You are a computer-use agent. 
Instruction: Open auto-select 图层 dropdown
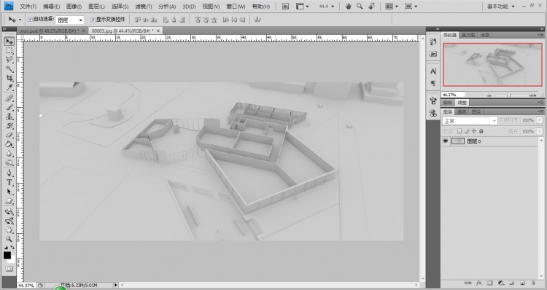pyautogui.click(x=70, y=20)
